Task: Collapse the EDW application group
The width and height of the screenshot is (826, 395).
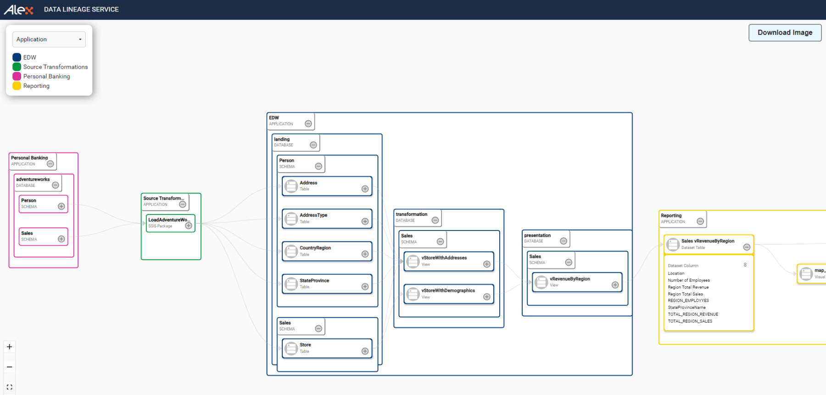Action: point(308,124)
